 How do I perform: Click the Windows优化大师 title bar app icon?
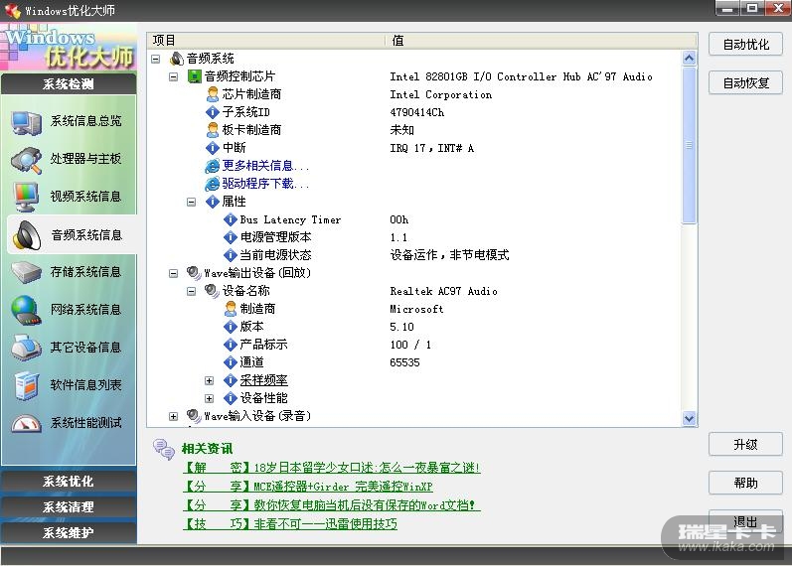click(x=13, y=11)
